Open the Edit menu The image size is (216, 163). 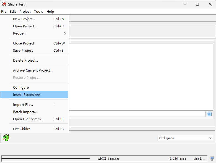tap(13, 12)
